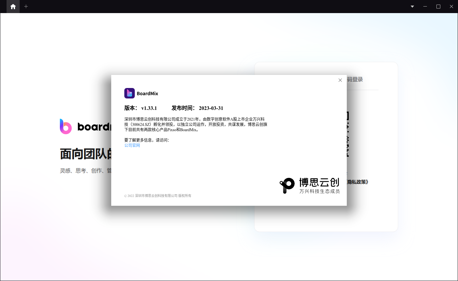Screen dimensions: 458x281
Task: Open the 公司官网 link
Action: pos(132,145)
